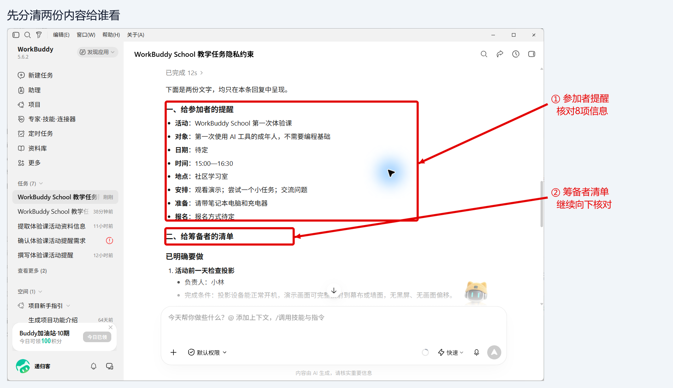The image size is (673, 388).
Task: Jump to bottom with the down-arrow button
Action: 334,291
